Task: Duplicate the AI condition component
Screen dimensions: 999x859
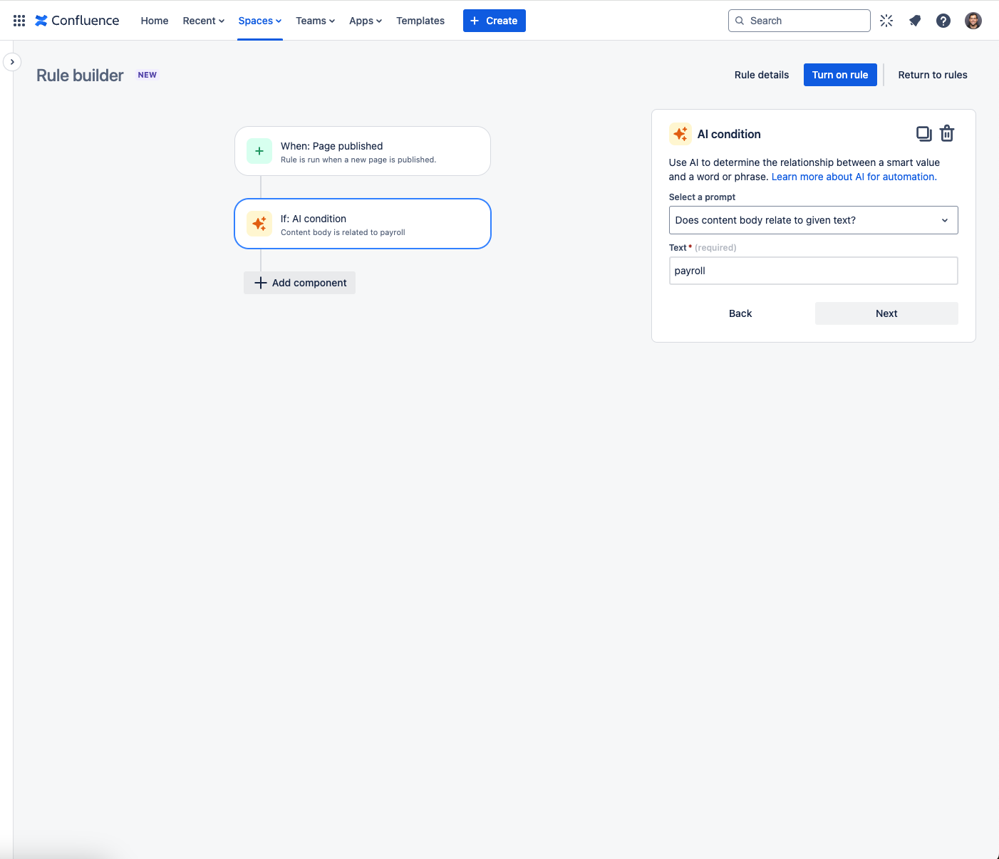Action: [923, 133]
